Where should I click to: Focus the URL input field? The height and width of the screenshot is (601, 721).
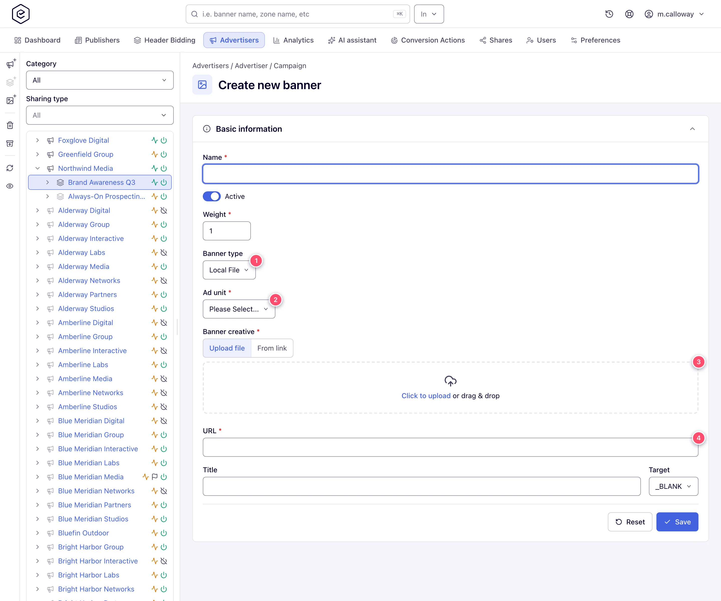tap(450, 447)
